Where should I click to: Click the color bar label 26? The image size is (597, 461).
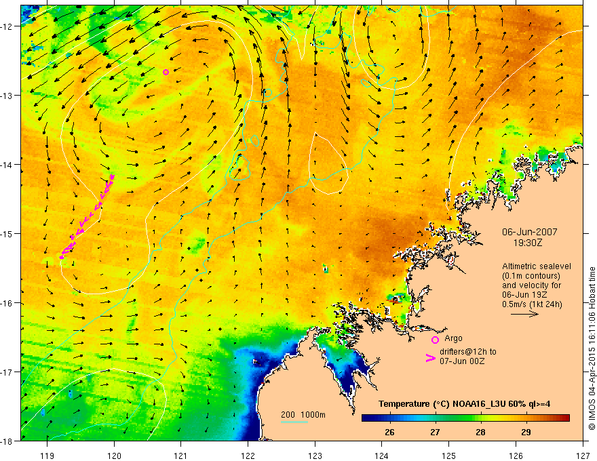click(x=389, y=433)
